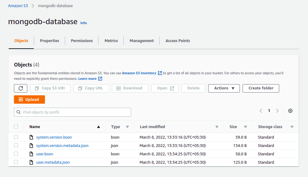Select checkbox for system.version.metadata.json

point(16,145)
